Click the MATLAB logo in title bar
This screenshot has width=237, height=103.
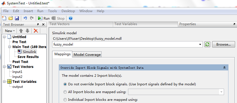[3, 3]
